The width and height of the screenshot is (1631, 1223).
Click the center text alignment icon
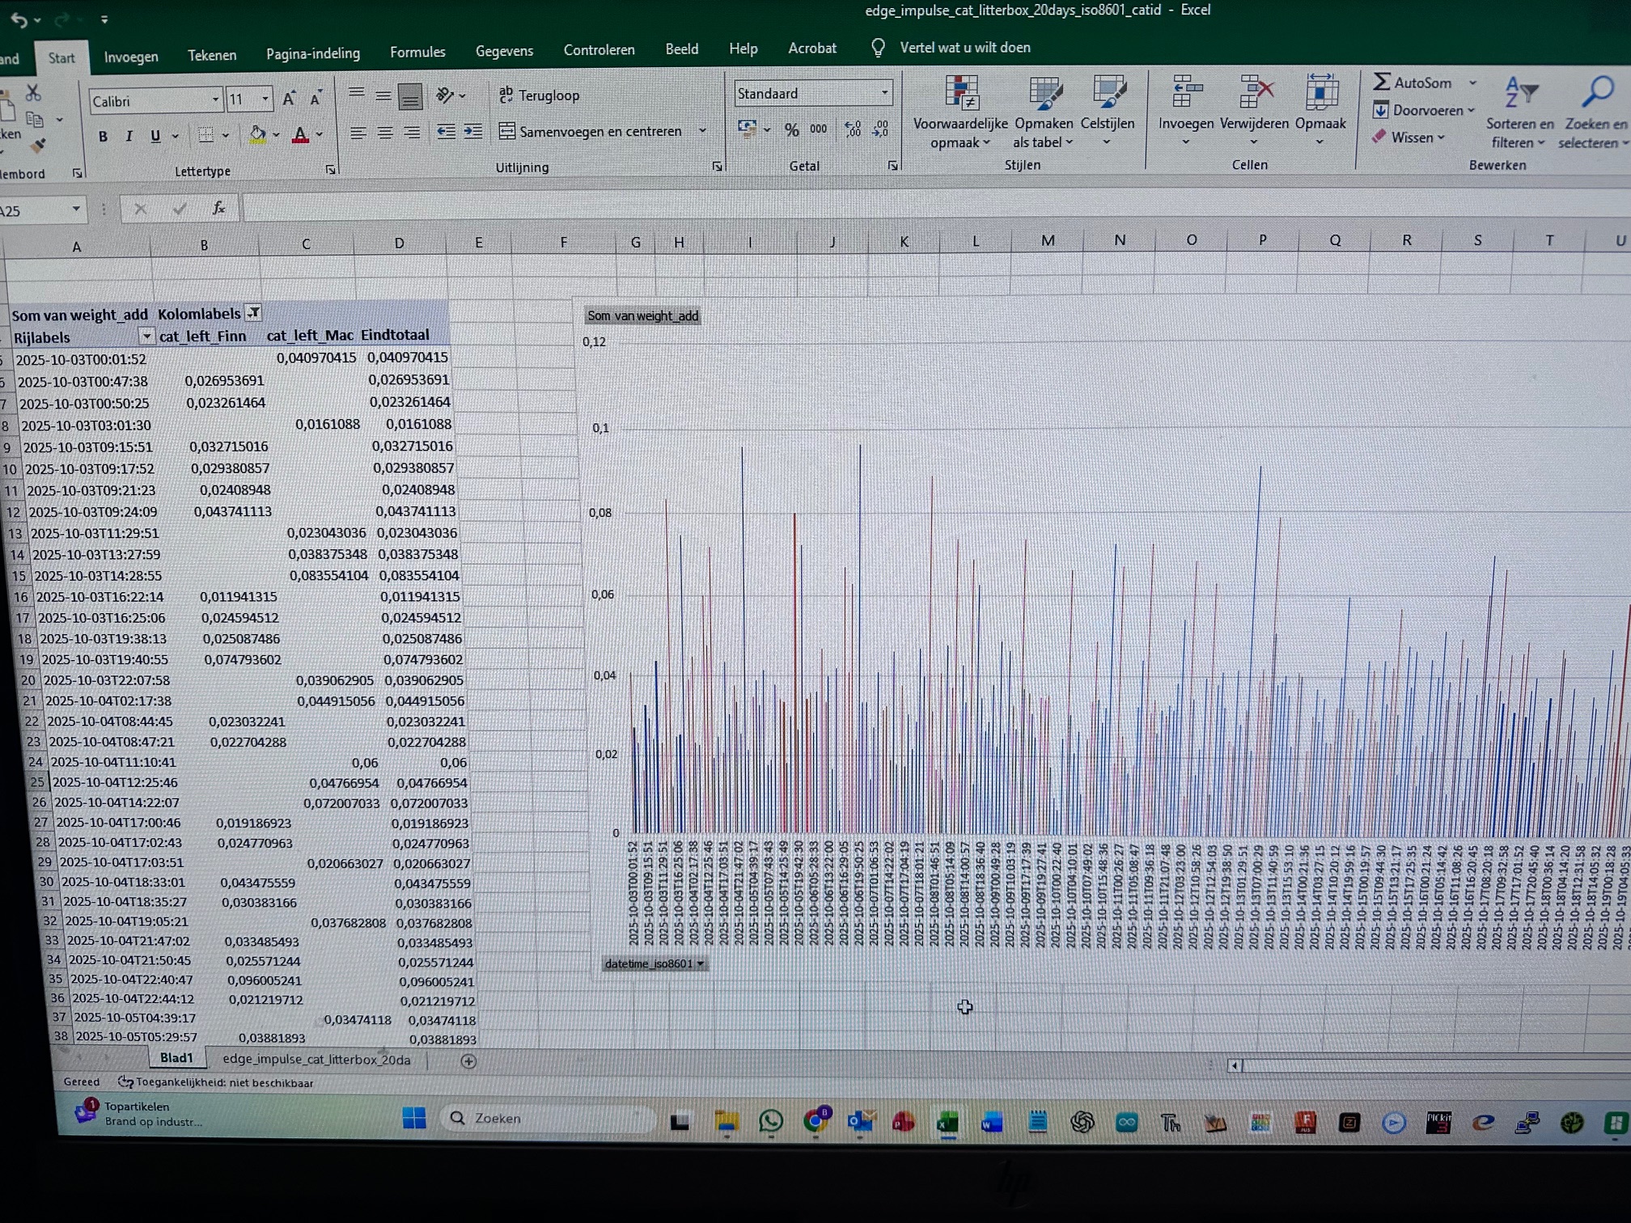(x=385, y=133)
